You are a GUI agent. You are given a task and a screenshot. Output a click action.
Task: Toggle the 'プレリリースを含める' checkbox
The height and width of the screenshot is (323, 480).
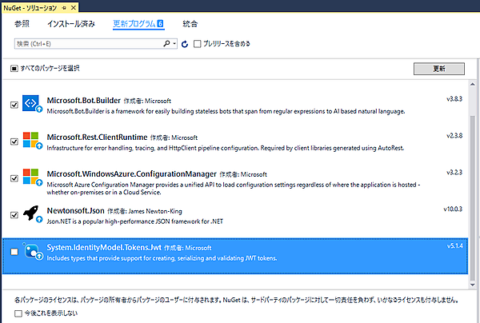tap(198, 44)
